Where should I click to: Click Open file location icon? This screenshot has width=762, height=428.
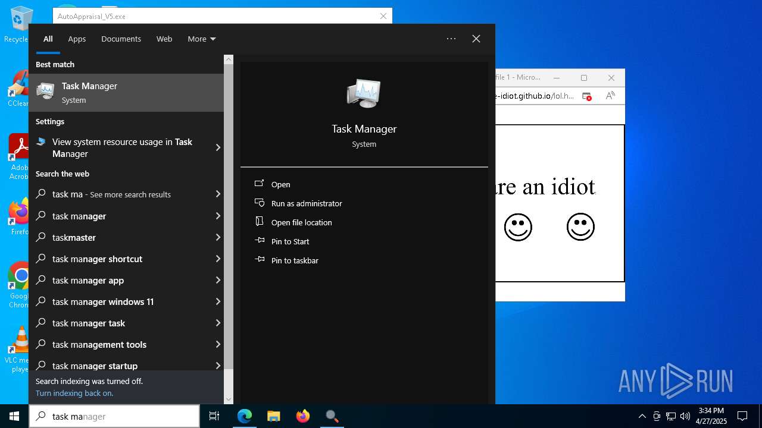[260, 222]
